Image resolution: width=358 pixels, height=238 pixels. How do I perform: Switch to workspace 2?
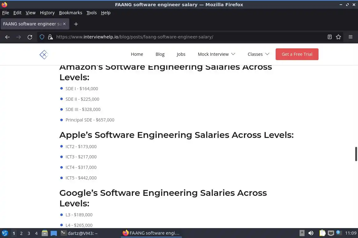[x=21, y=233]
